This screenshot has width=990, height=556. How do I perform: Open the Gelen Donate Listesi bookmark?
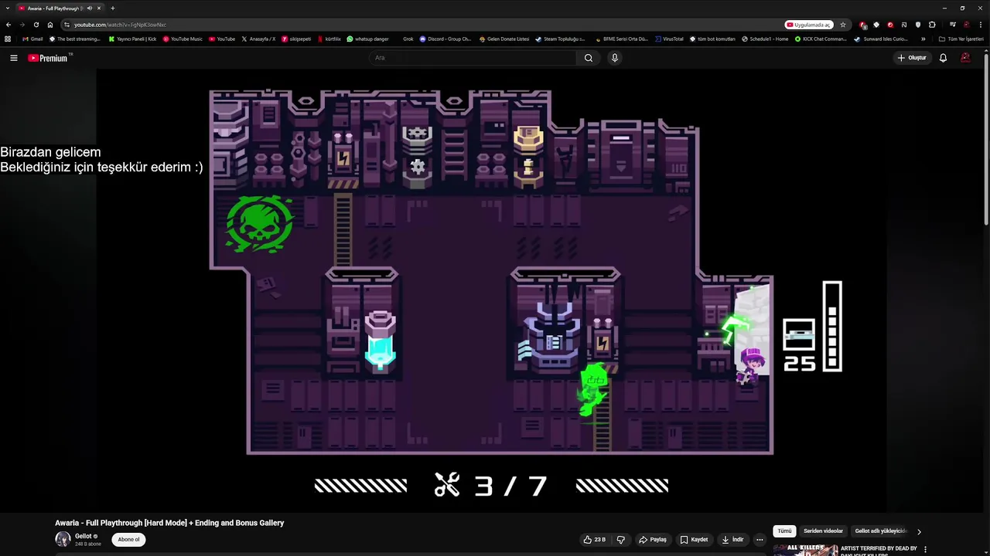(504, 39)
